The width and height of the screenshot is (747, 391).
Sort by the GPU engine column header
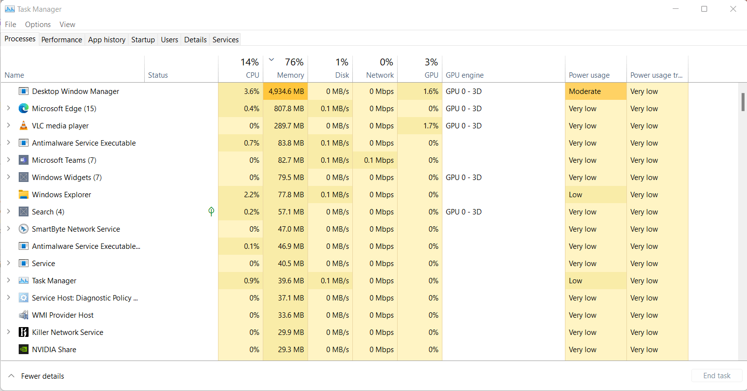coord(504,69)
